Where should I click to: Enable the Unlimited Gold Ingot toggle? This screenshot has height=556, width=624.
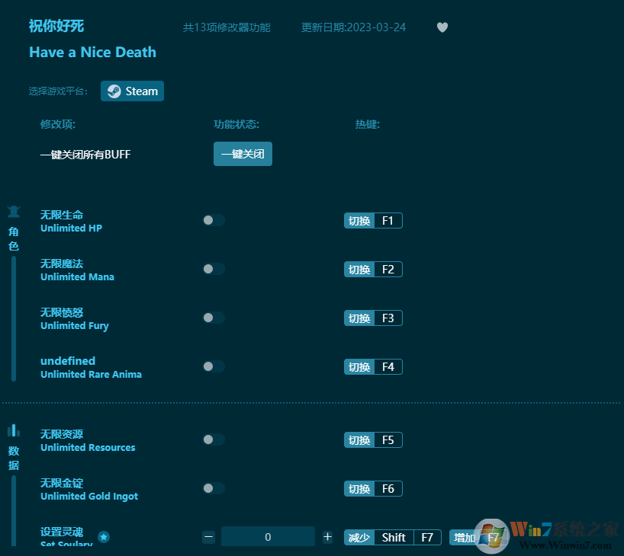click(214, 488)
